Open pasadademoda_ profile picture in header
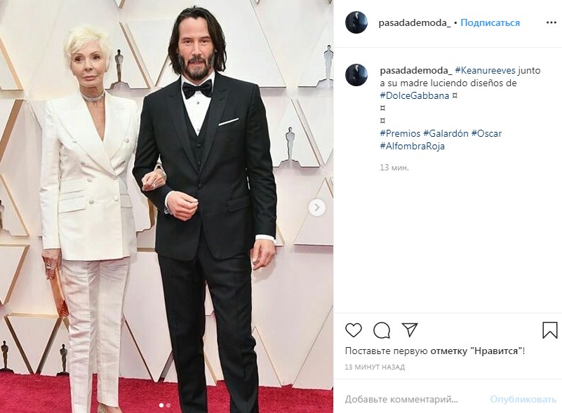 [x=356, y=22]
